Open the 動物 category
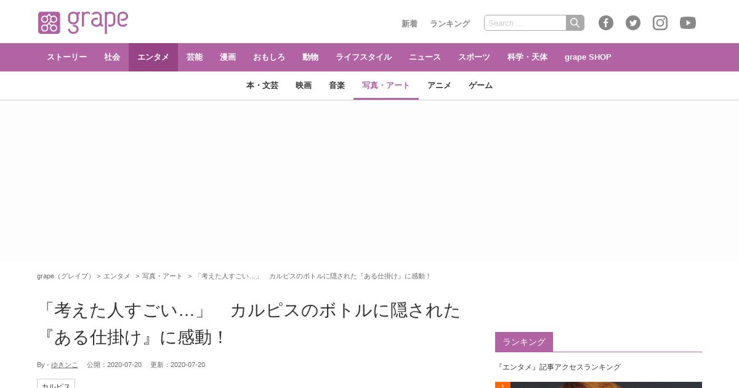This screenshot has height=388, width=739. click(x=310, y=57)
